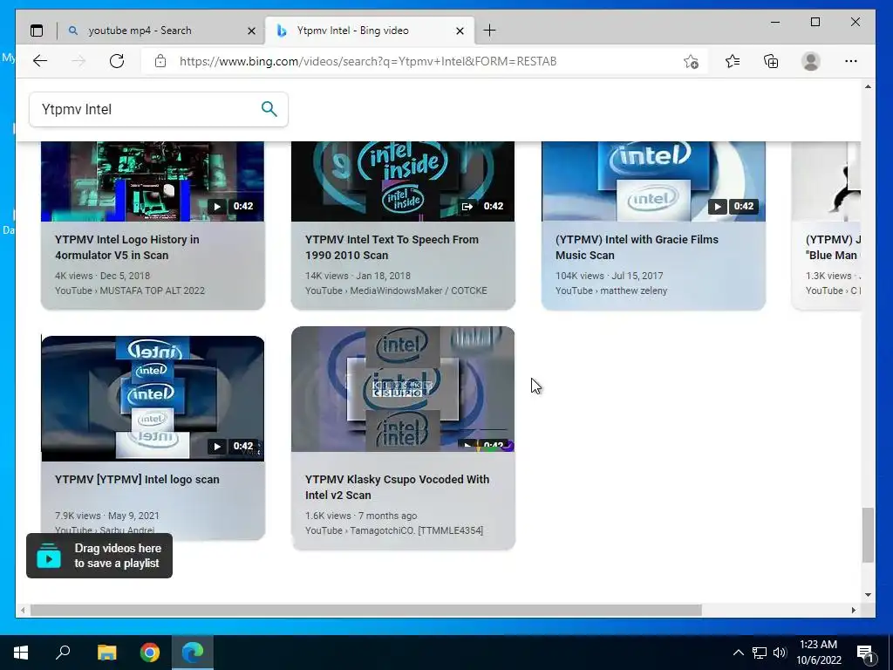Click the matthew zeleny source text
Viewport: 893px width, 670px height.
633,291
